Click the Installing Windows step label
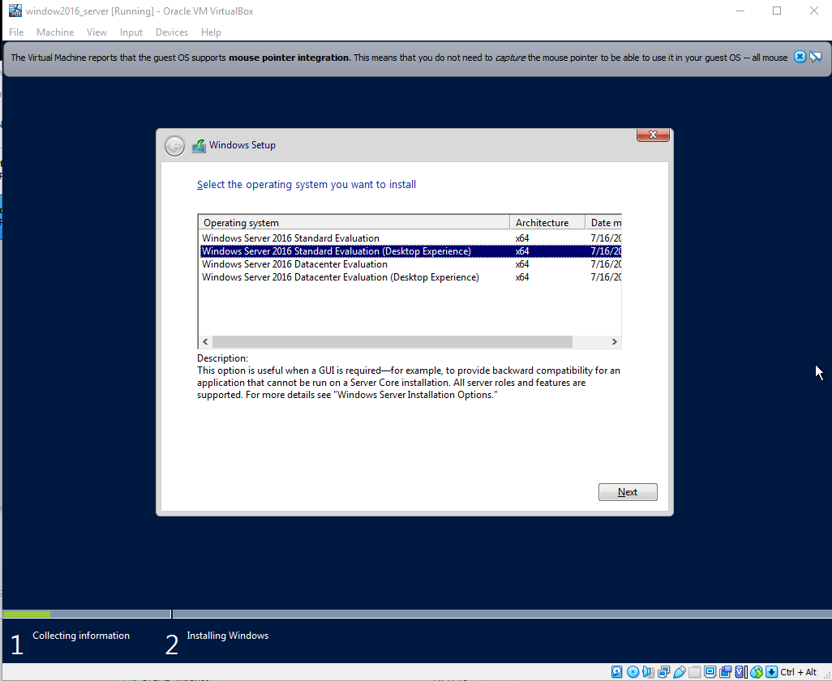Screen dimensions: 832x681 pyautogui.click(x=228, y=636)
